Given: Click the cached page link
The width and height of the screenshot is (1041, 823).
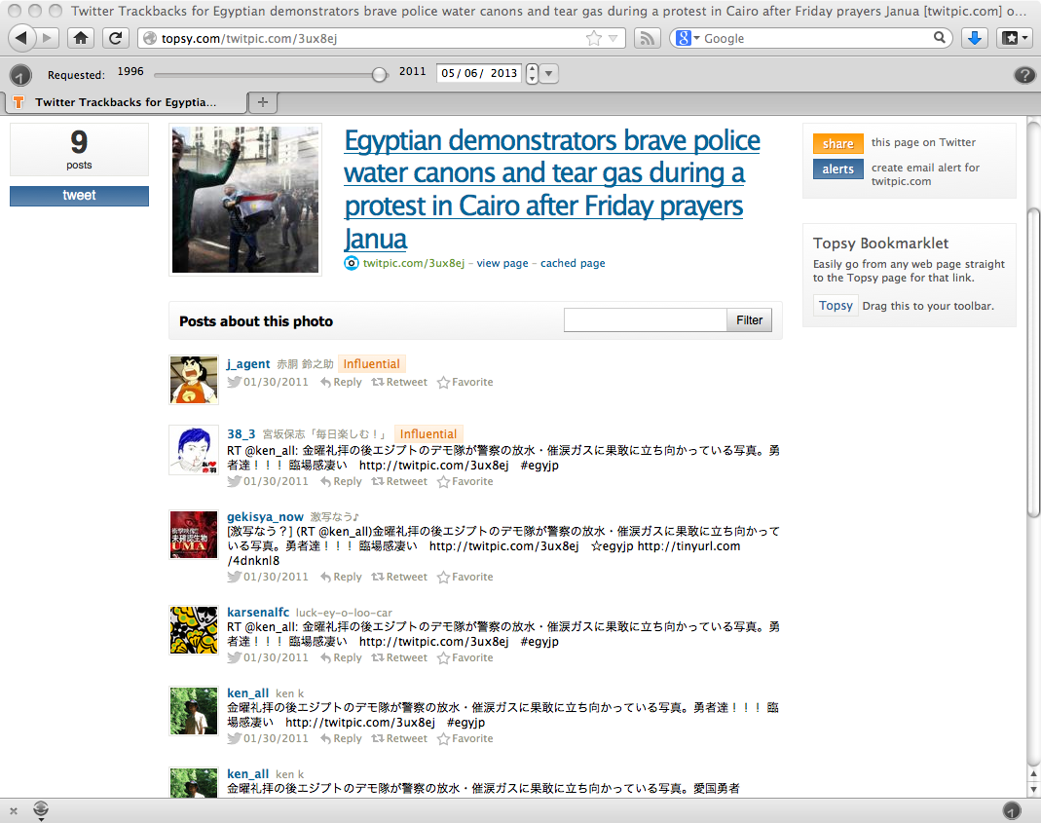Looking at the screenshot, I should pos(573,263).
